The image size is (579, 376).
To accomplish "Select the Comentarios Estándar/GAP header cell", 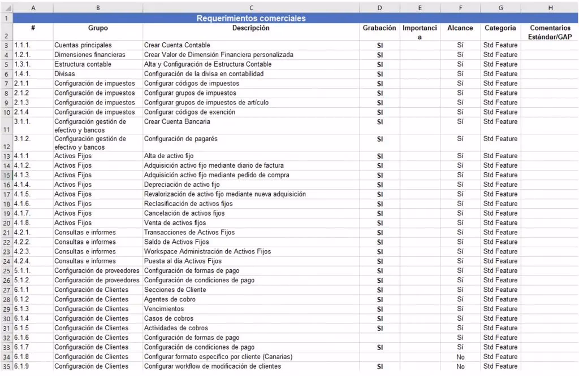I will click(549, 31).
